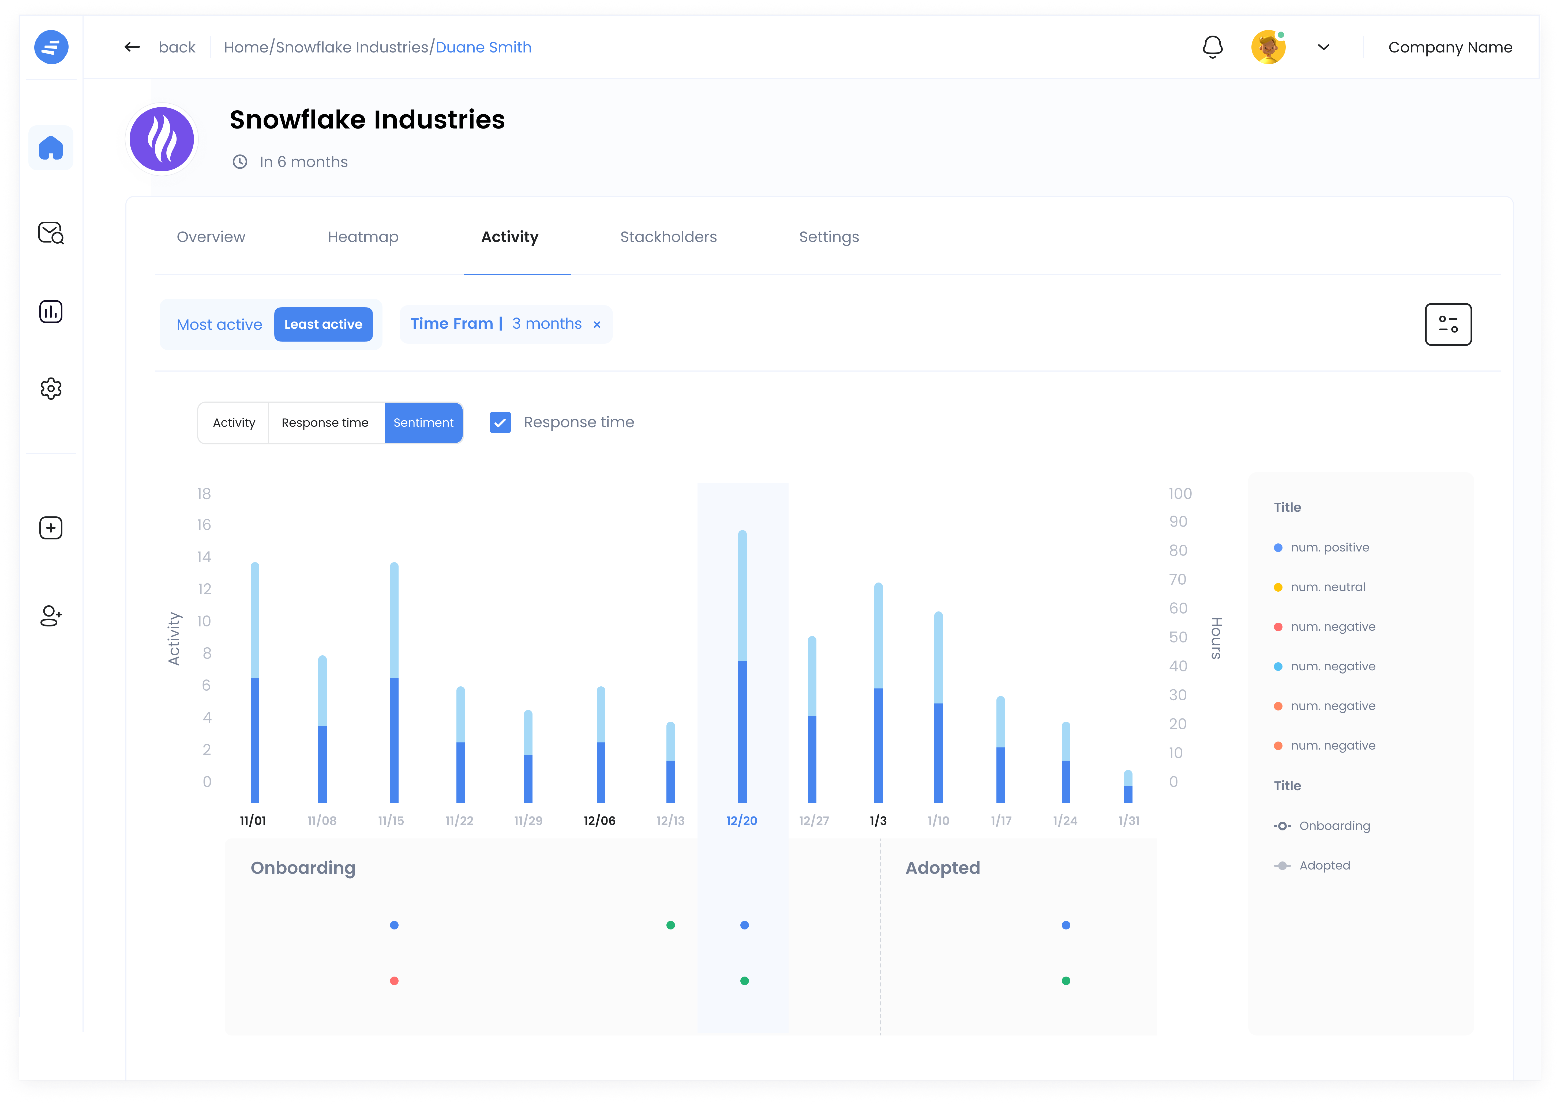The width and height of the screenshot is (1560, 1104).
Task: Open the filter options sliders button
Action: click(1449, 324)
